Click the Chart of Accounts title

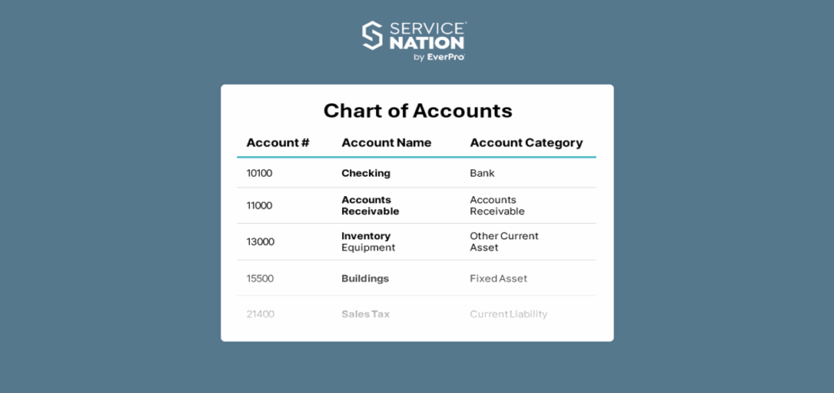point(417,111)
